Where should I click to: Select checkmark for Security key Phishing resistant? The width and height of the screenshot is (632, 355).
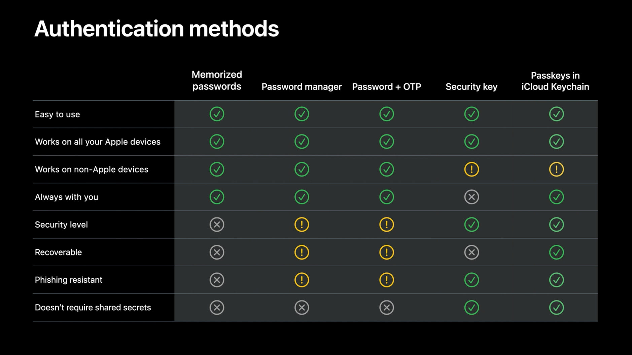(471, 280)
